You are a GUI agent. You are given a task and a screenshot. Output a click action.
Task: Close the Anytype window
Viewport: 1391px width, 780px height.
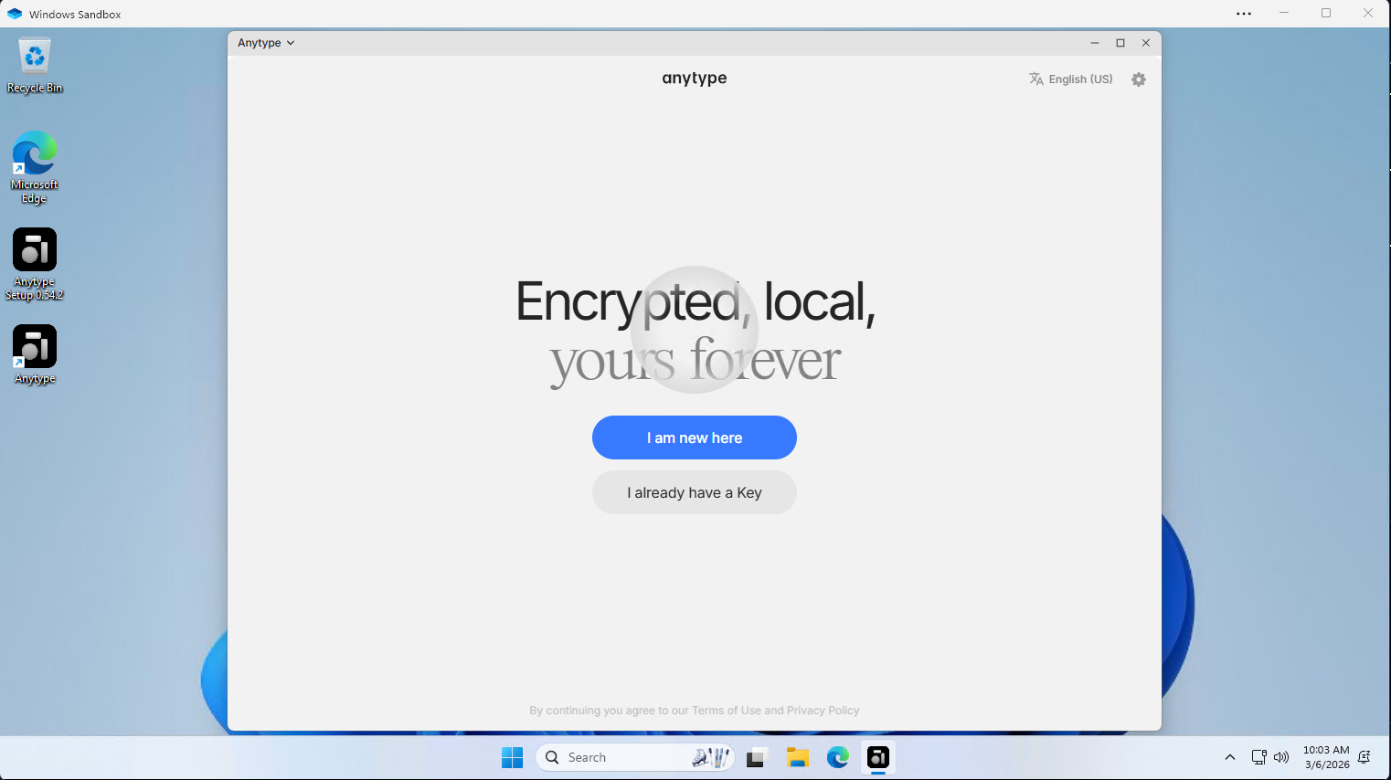click(1146, 43)
